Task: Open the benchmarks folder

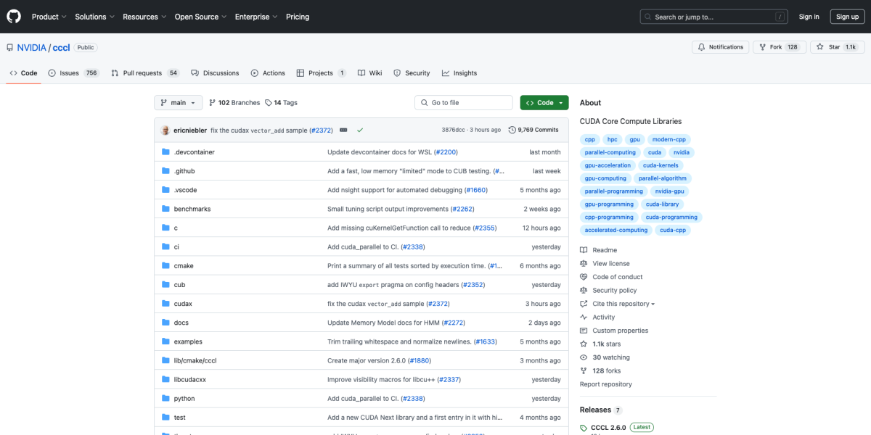Action: coord(192,209)
